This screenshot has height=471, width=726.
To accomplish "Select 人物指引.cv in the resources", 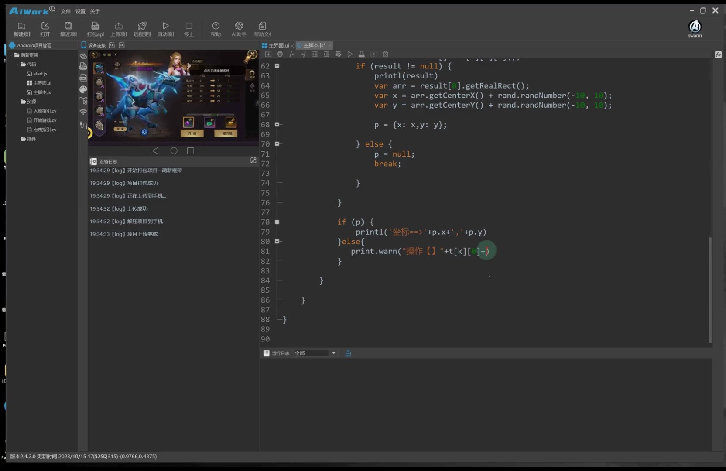I will click(42, 111).
